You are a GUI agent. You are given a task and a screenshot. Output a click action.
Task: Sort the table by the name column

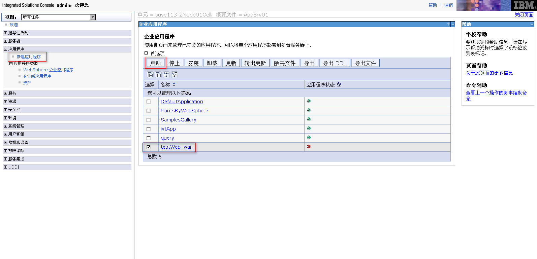pos(174,84)
